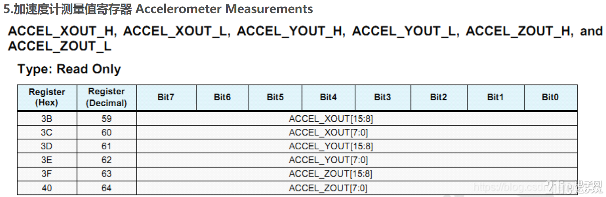Click the ACCEL_YOUT[7:0] cell
Screen dimensions: 606x197
pos(357,160)
